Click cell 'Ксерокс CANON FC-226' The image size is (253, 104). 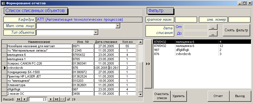39,63
